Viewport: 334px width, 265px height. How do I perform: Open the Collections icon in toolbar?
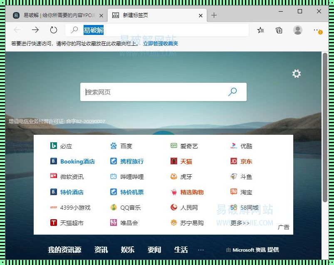pos(279,30)
